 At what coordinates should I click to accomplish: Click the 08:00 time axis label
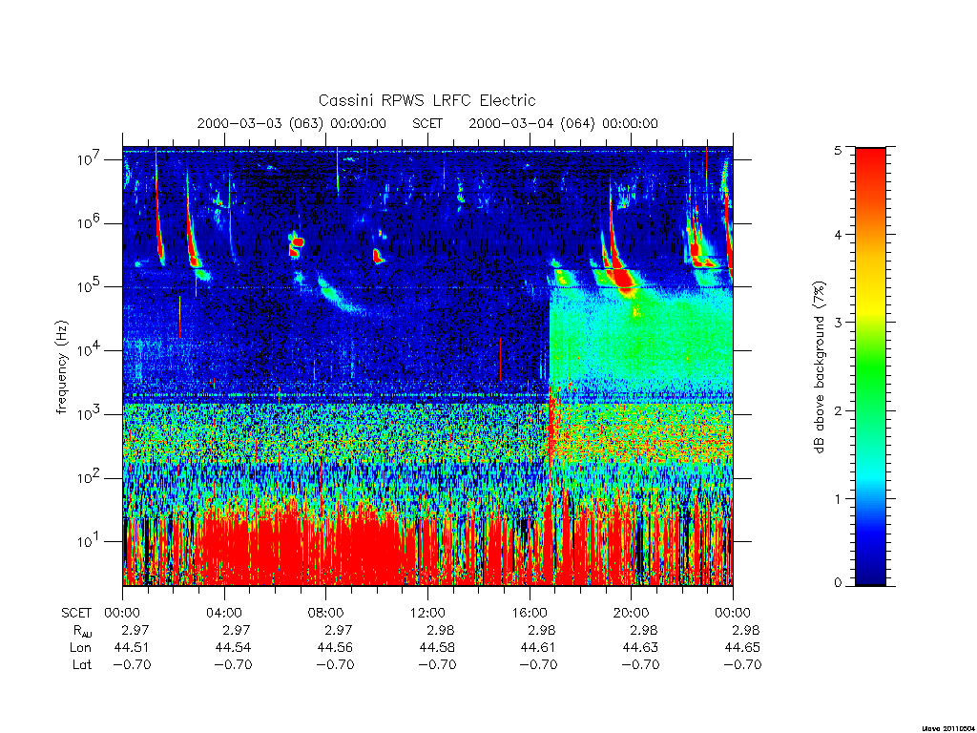[325, 613]
